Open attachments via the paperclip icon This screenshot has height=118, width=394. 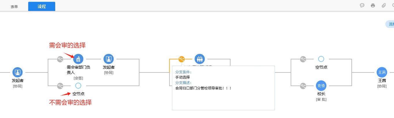point(384,5)
